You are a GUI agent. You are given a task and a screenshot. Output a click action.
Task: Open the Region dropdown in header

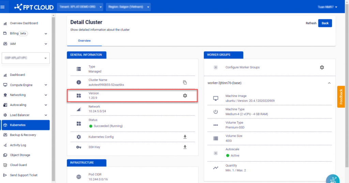click(128, 7)
